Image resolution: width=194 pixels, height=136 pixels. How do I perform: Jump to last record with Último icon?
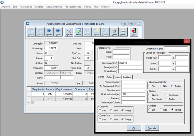[x=58, y=32]
